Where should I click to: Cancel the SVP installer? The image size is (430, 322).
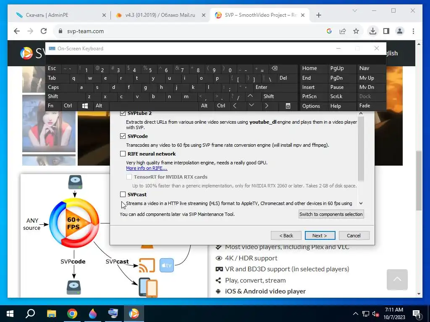point(354,236)
